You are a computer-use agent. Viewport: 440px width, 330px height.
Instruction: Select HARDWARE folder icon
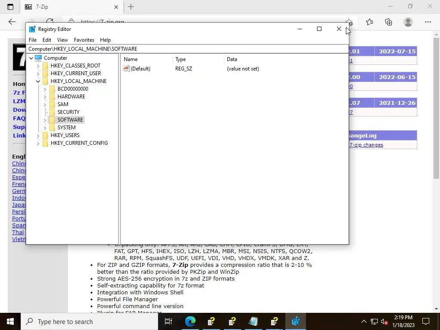click(52, 97)
